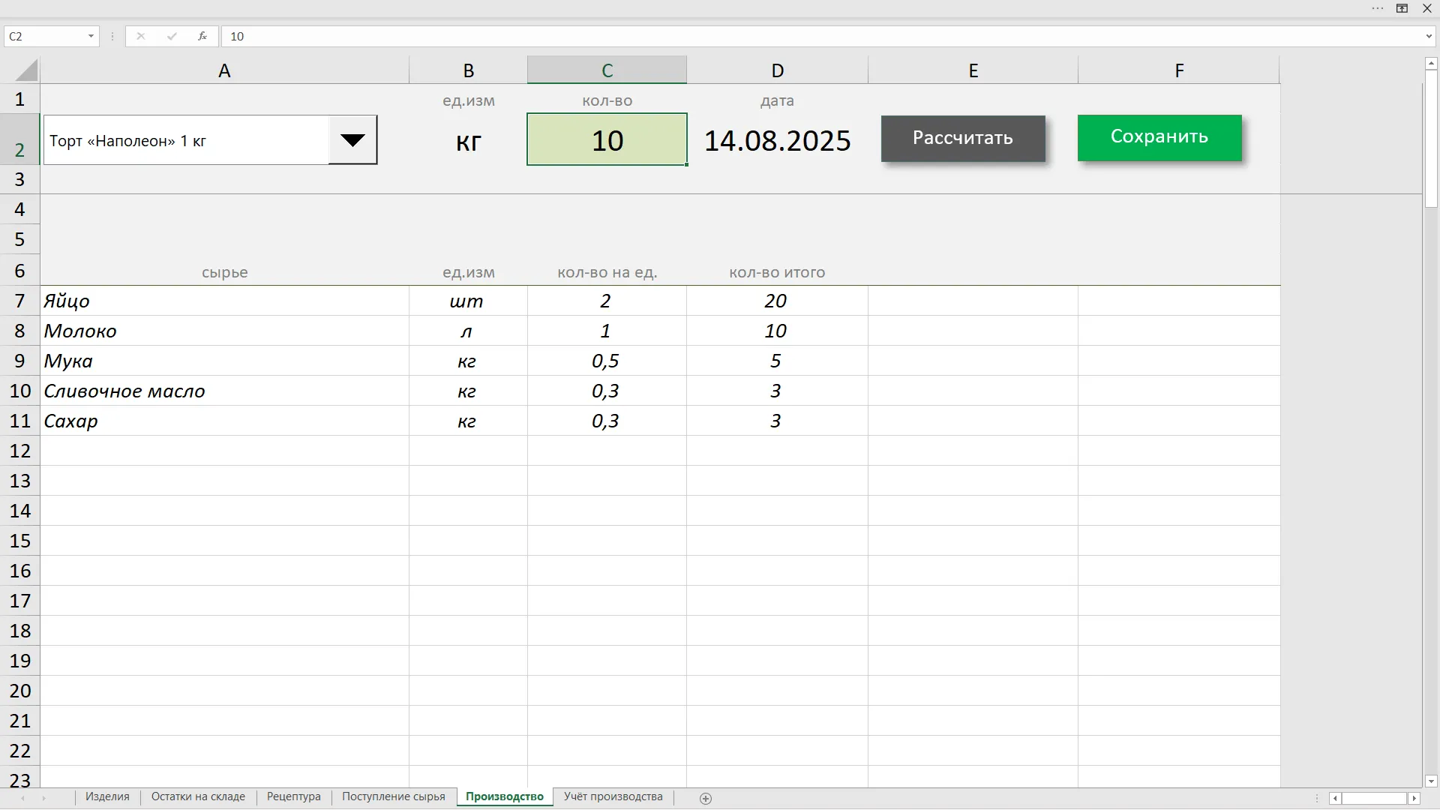Image resolution: width=1440 pixels, height=810 pixels.
Task: Click vertical scrollbar up arrow
Action: pyautogui.click(x=1431, y=64)
